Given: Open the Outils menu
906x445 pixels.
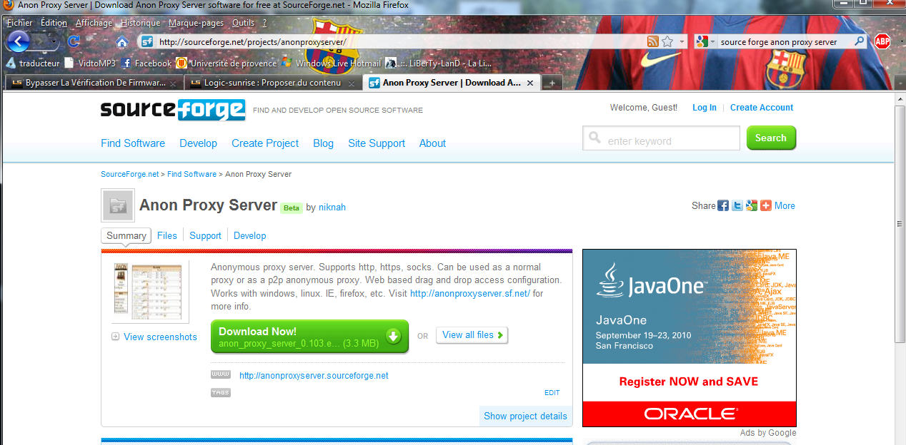Looking at the screenshot, I should tap(243, 23).
